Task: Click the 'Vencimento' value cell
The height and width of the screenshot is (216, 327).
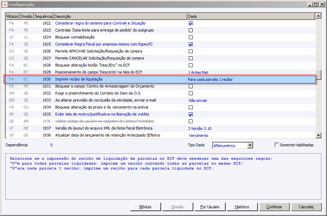Action: 198,135
